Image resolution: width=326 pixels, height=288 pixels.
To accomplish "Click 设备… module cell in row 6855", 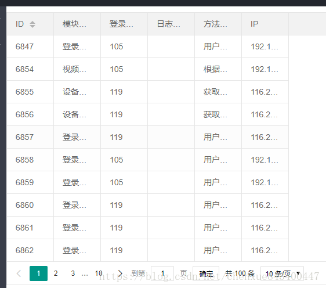I will pyautogui.click(x=77, y=92).
